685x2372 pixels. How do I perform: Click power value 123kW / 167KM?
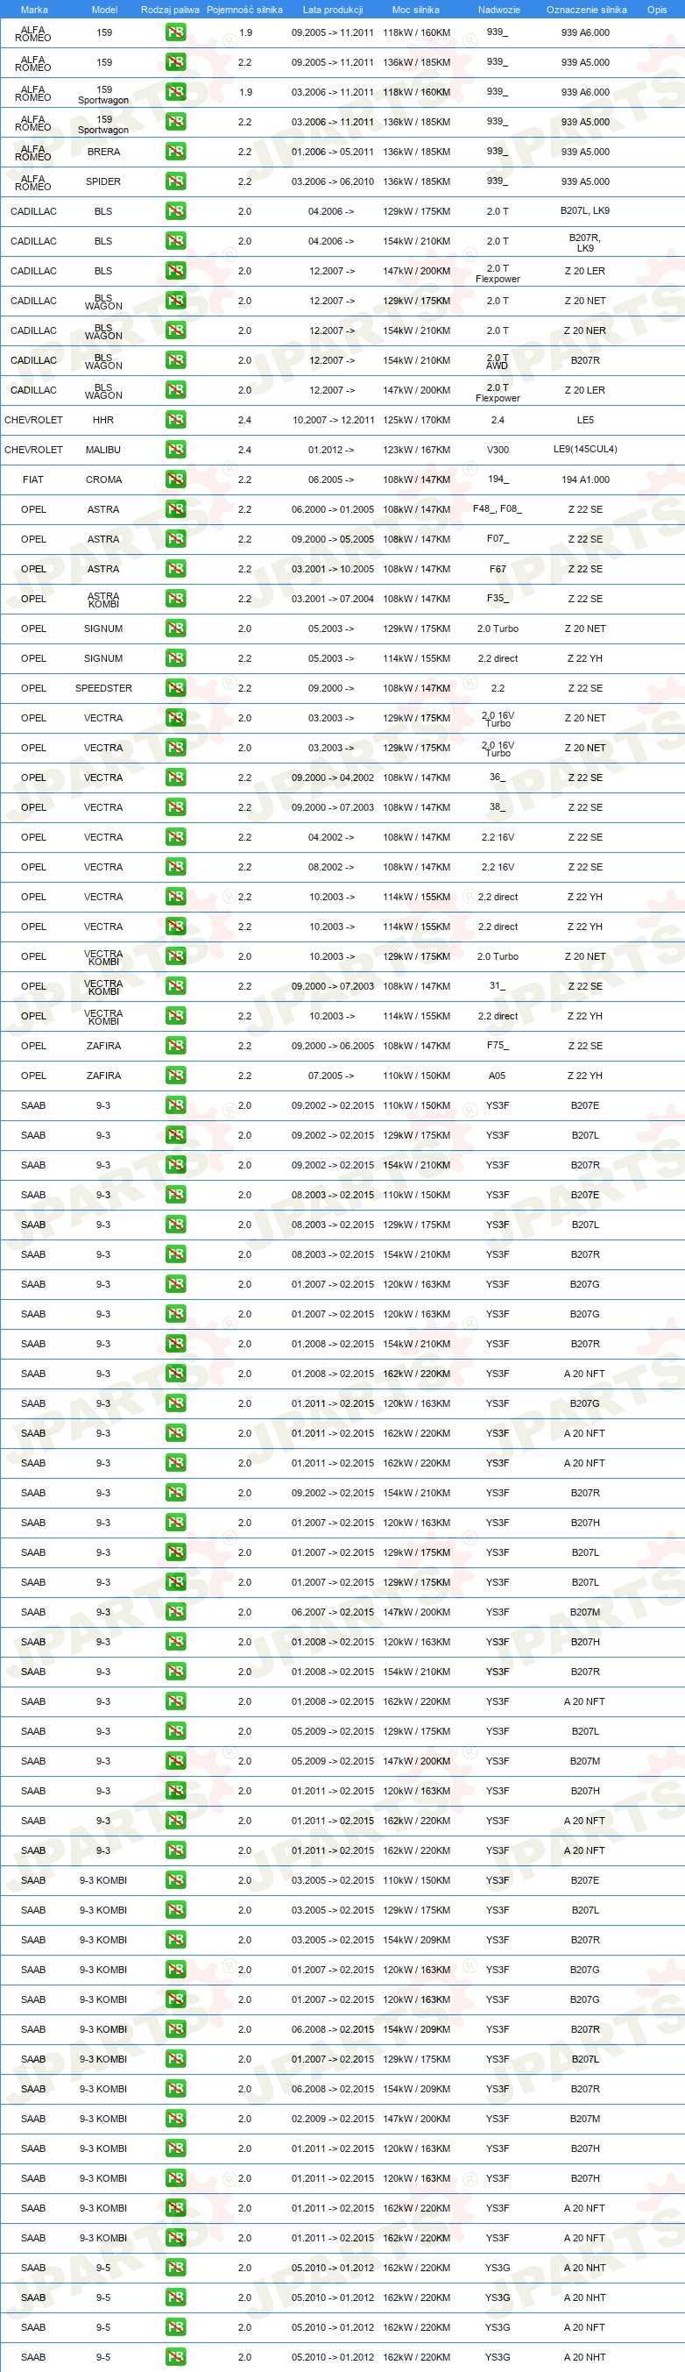416,450
